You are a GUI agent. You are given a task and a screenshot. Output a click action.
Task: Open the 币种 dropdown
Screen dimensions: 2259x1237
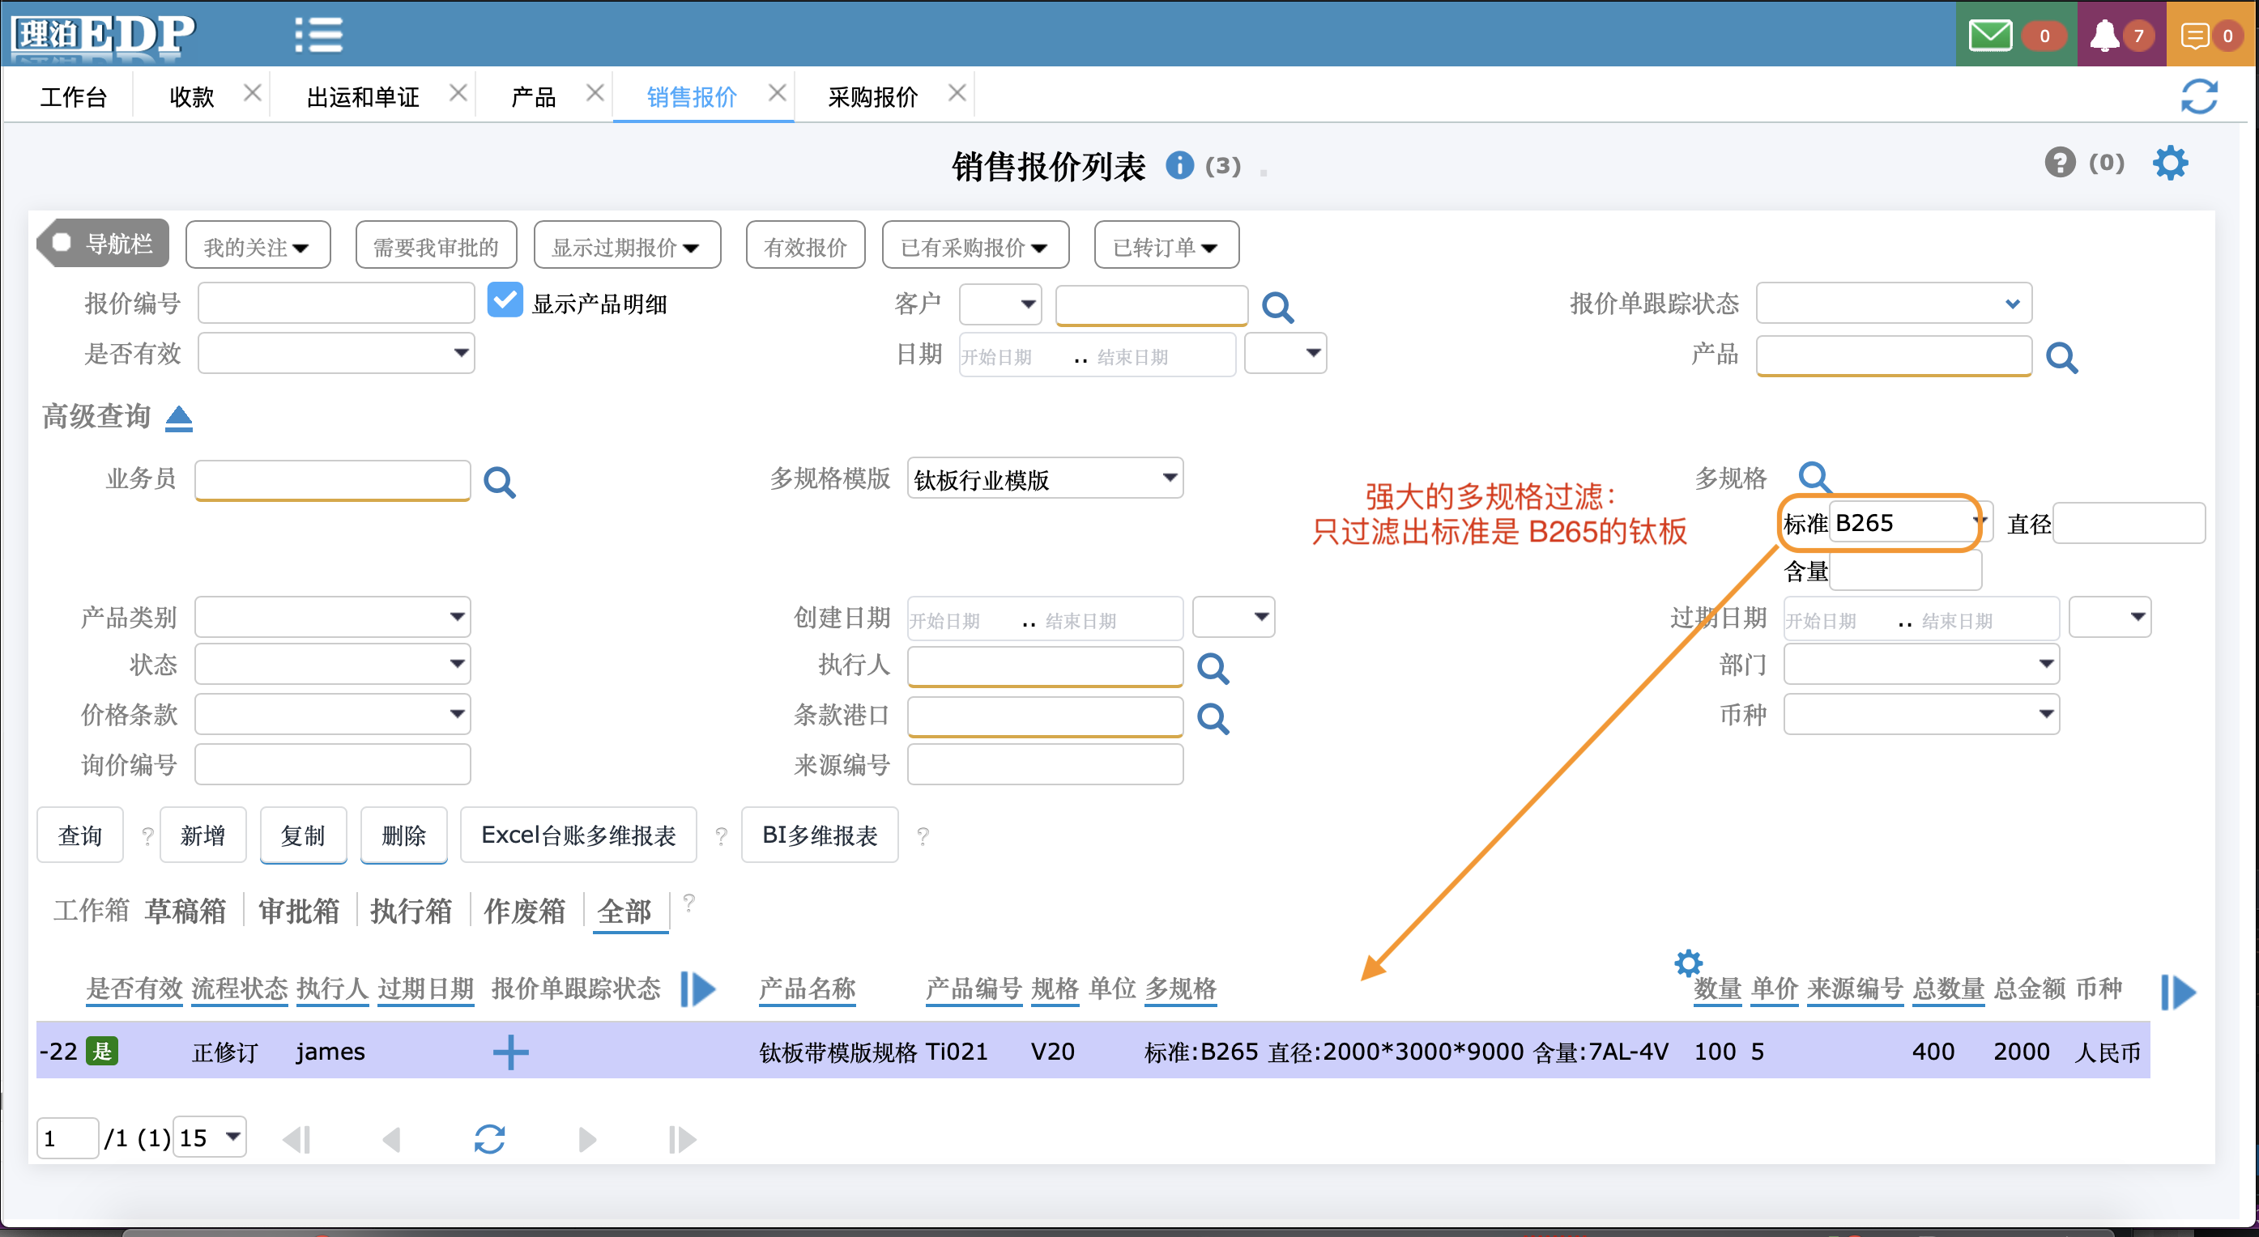(x=1920, y=713)
